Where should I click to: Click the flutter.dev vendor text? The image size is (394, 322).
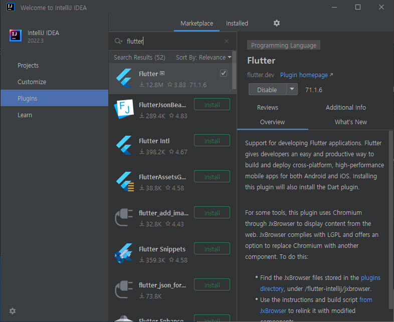click(261, 75)
